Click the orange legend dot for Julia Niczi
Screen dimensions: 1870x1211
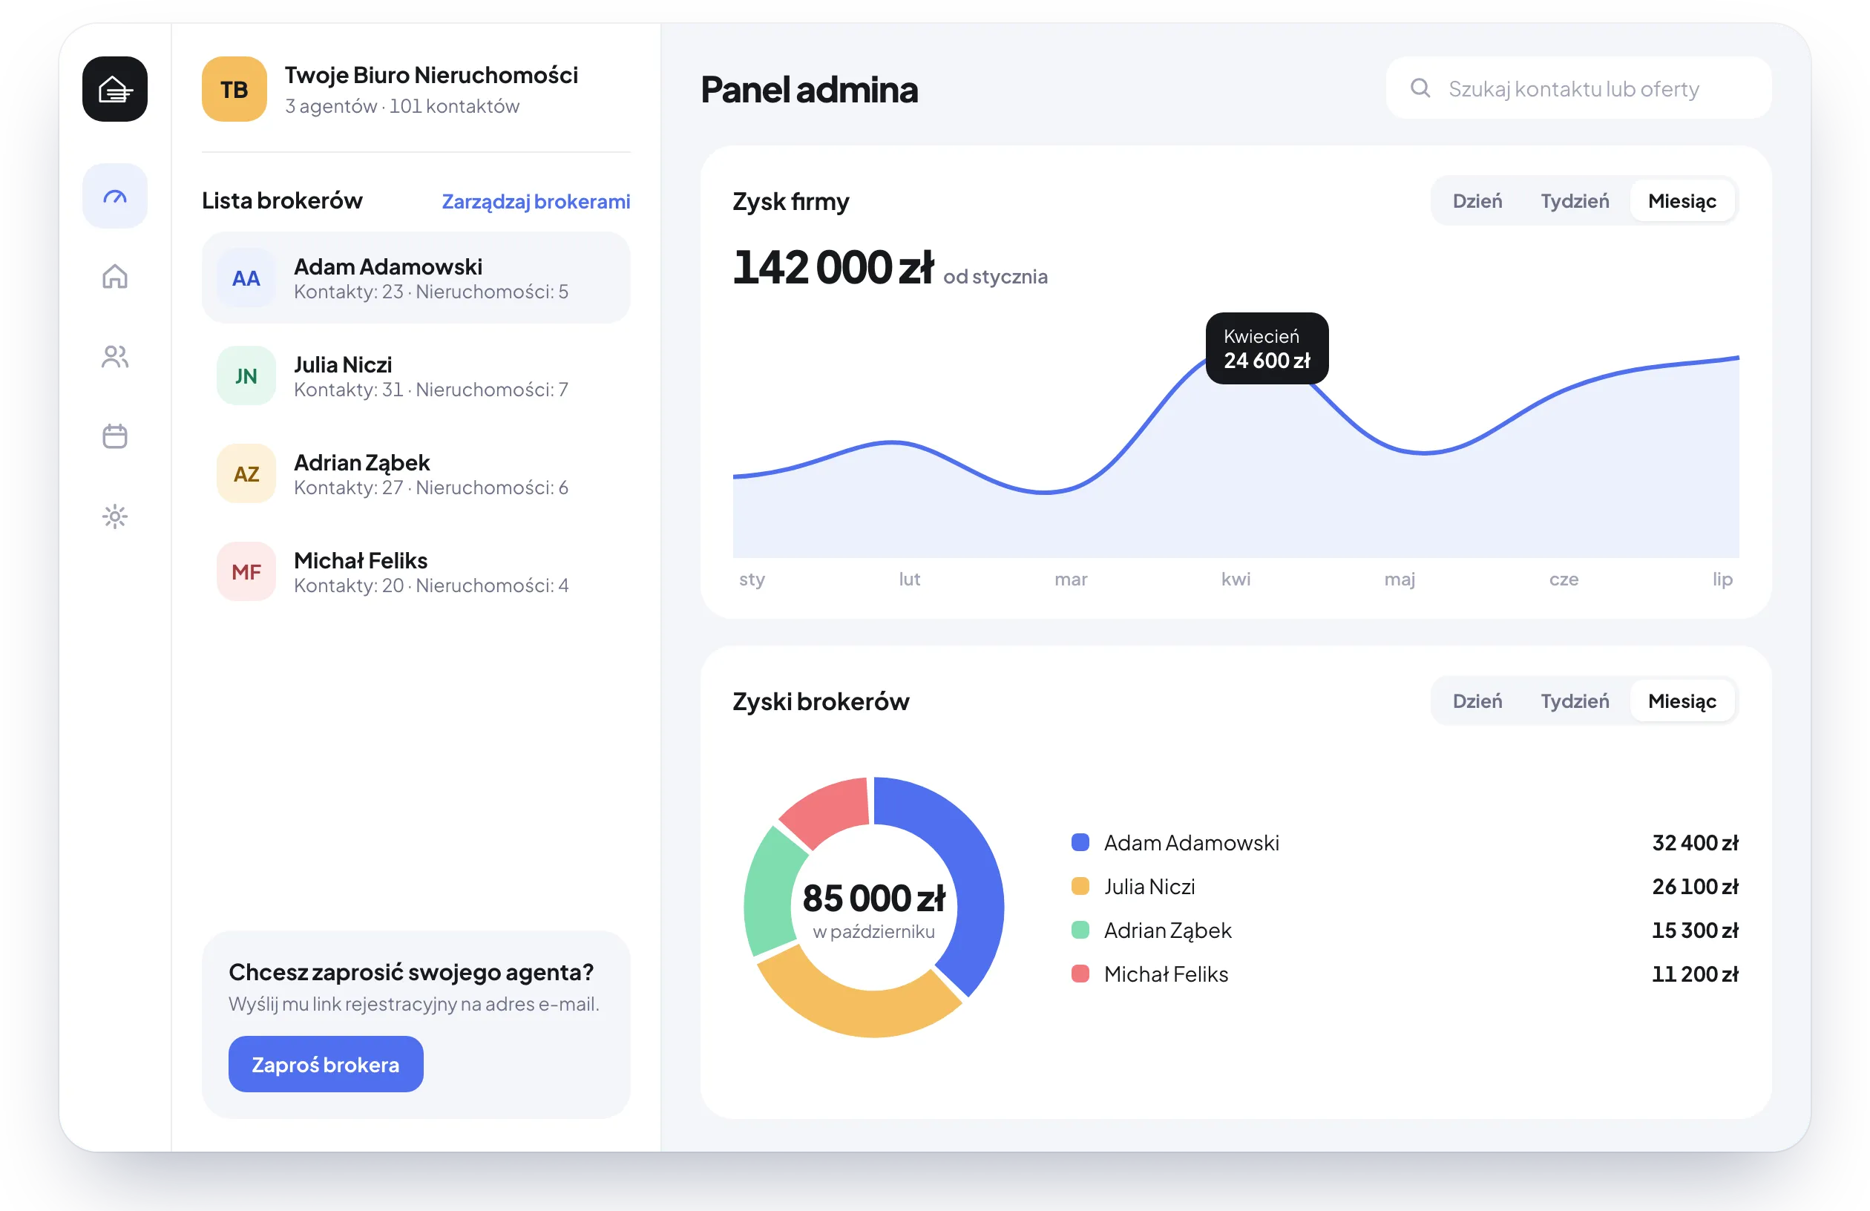pyautogui.click(x=1080, y=887)
